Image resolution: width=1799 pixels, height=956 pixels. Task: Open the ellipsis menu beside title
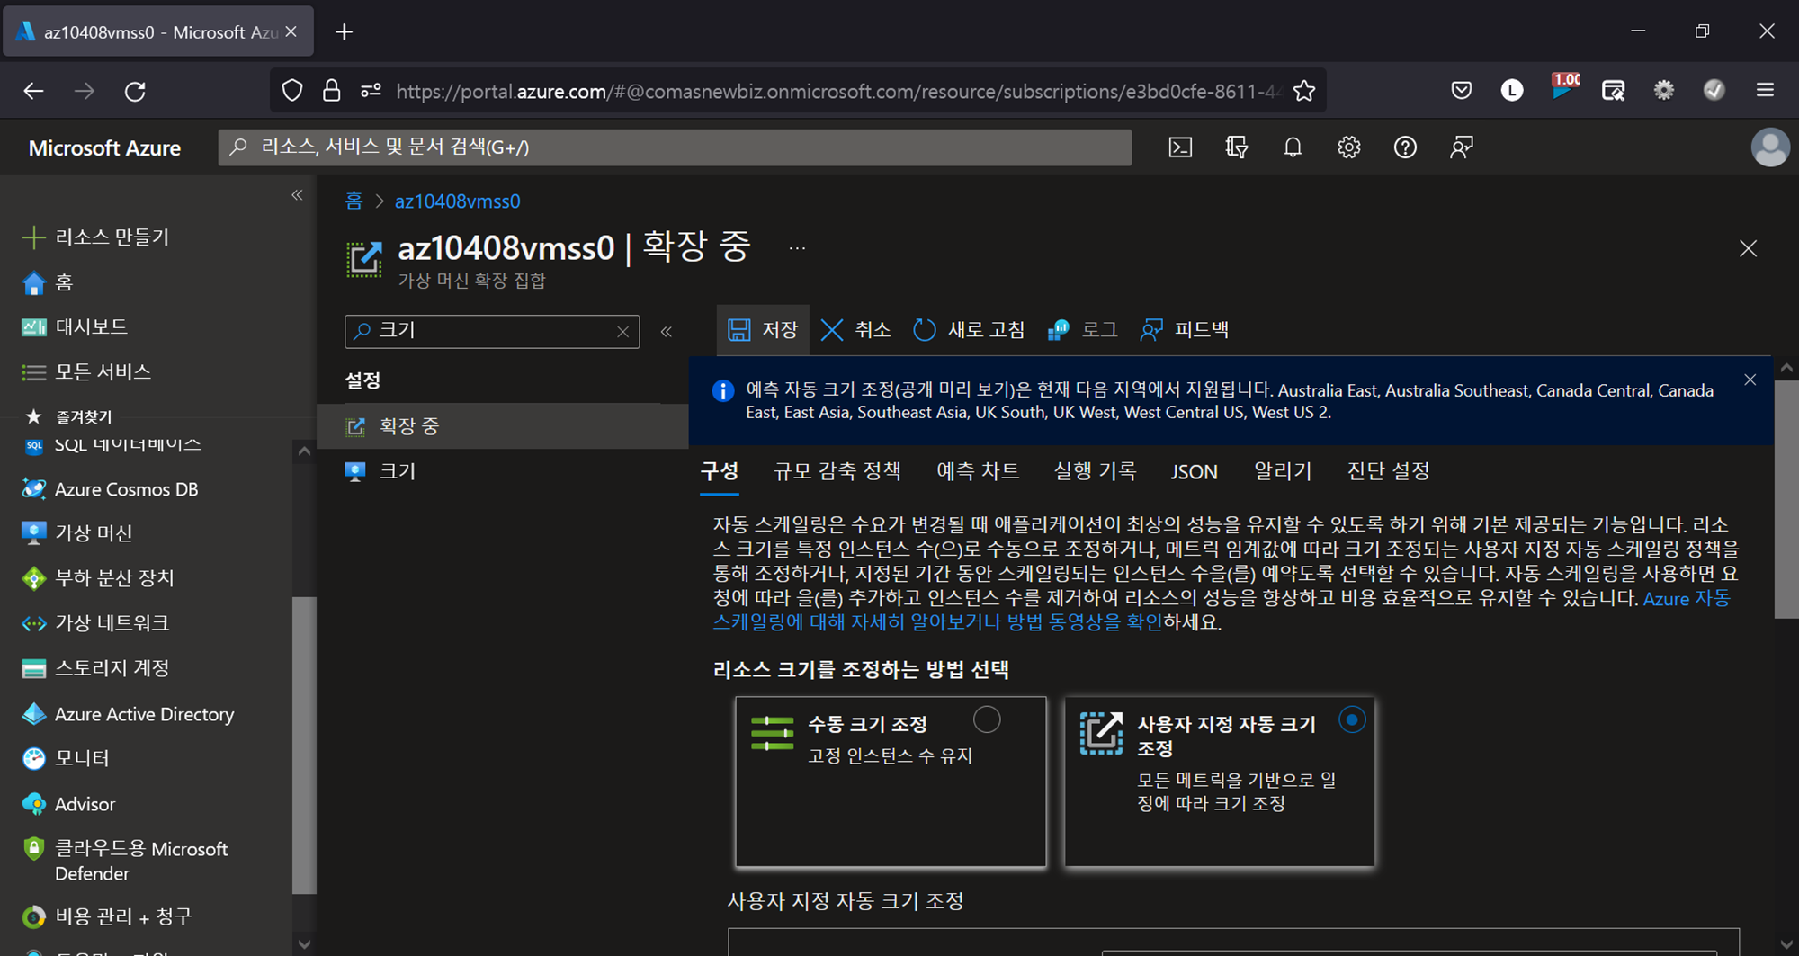(797, 248)
